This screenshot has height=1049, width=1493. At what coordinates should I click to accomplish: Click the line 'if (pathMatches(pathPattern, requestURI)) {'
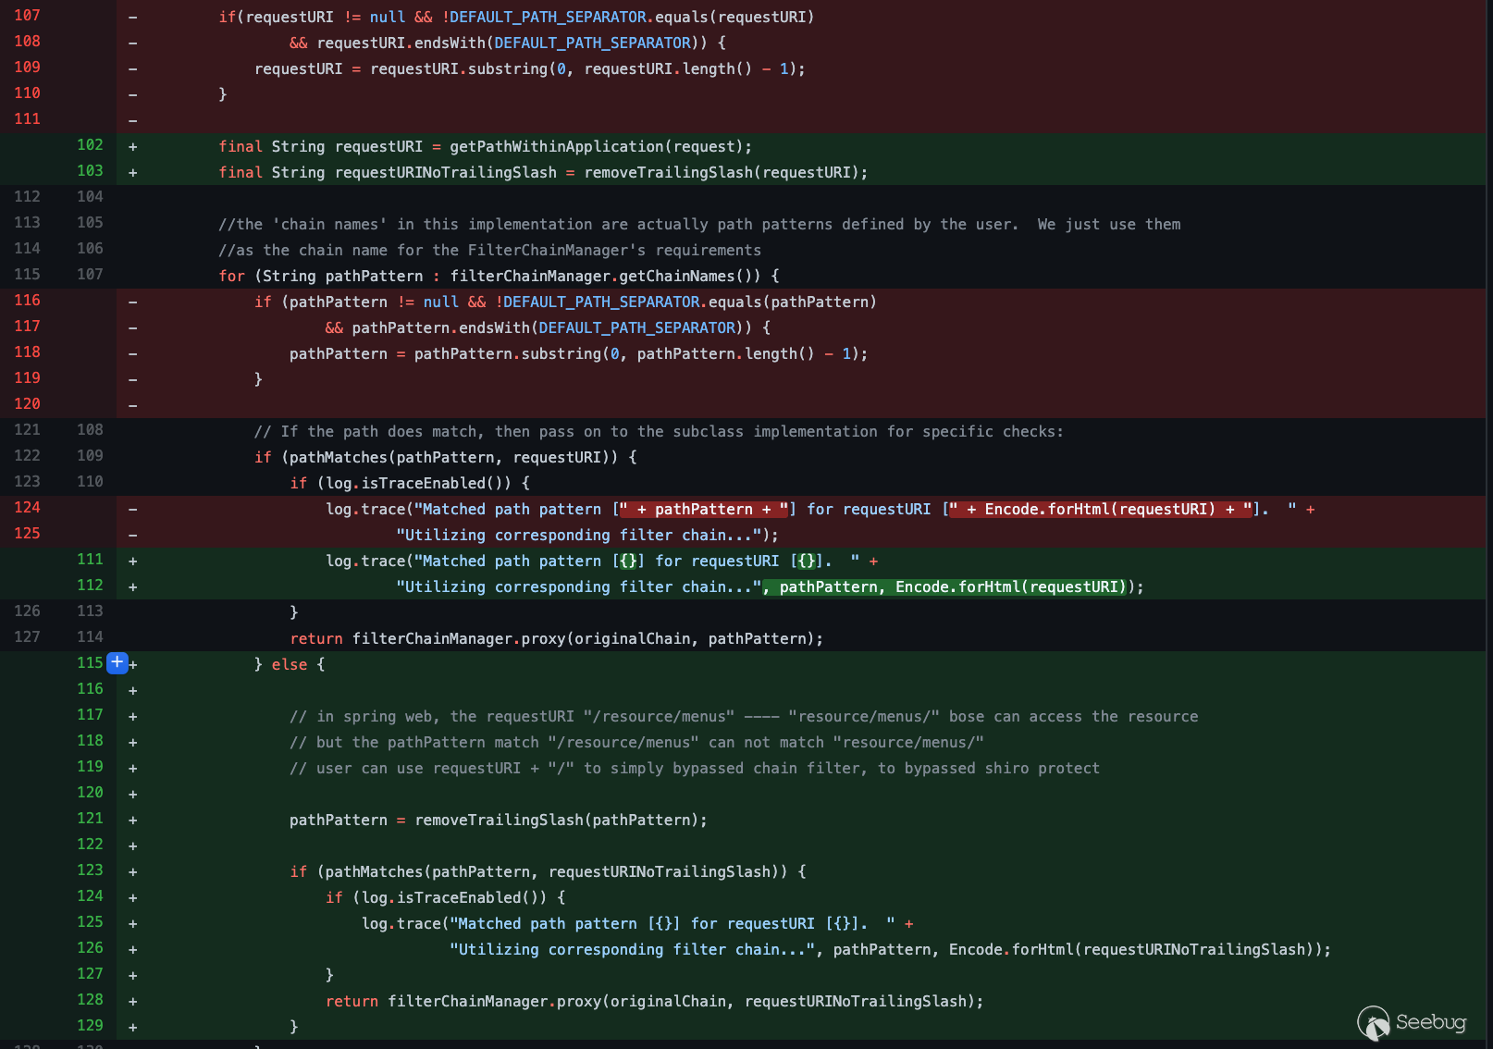point(446,457)
